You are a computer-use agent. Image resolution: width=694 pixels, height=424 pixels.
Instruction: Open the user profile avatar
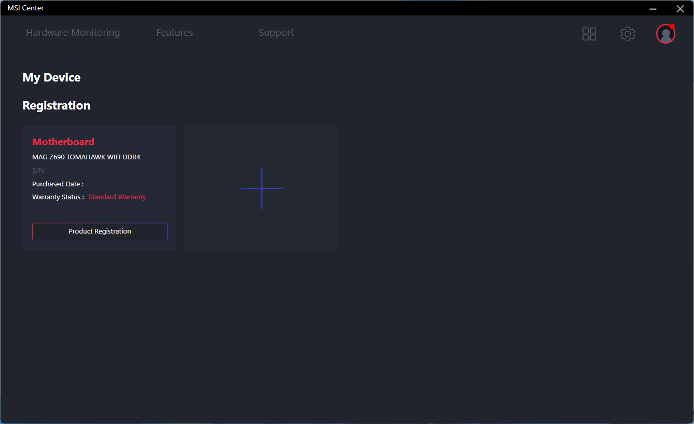665,34
